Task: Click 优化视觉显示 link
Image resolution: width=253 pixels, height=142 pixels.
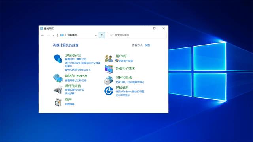Action: 123,95
